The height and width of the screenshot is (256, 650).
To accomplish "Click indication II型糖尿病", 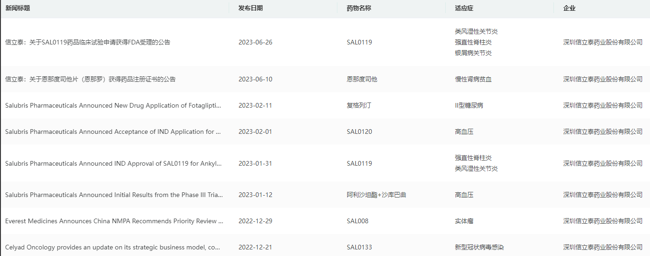I will 469,105.
